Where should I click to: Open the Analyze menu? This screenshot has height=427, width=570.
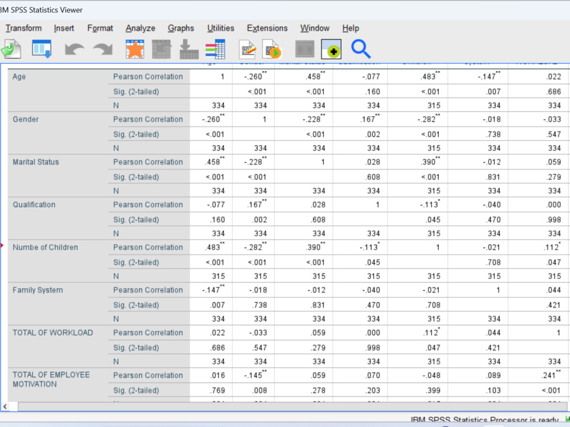click(140, 28)
